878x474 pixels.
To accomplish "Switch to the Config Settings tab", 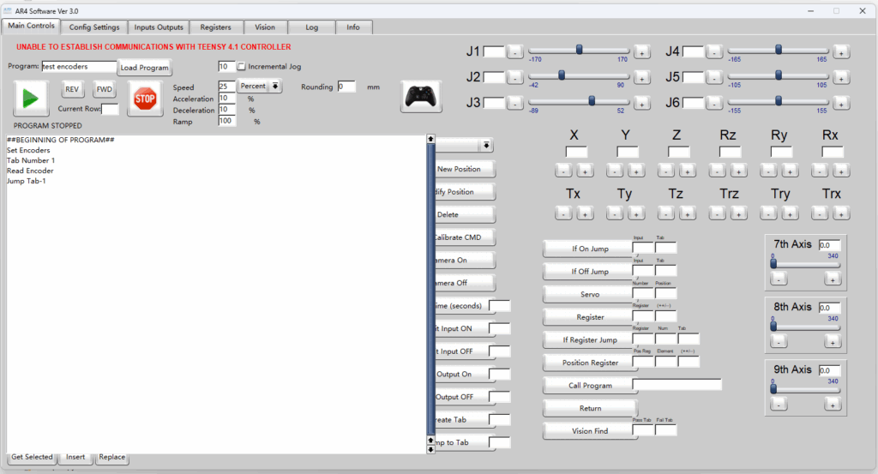I will (94, 27).
